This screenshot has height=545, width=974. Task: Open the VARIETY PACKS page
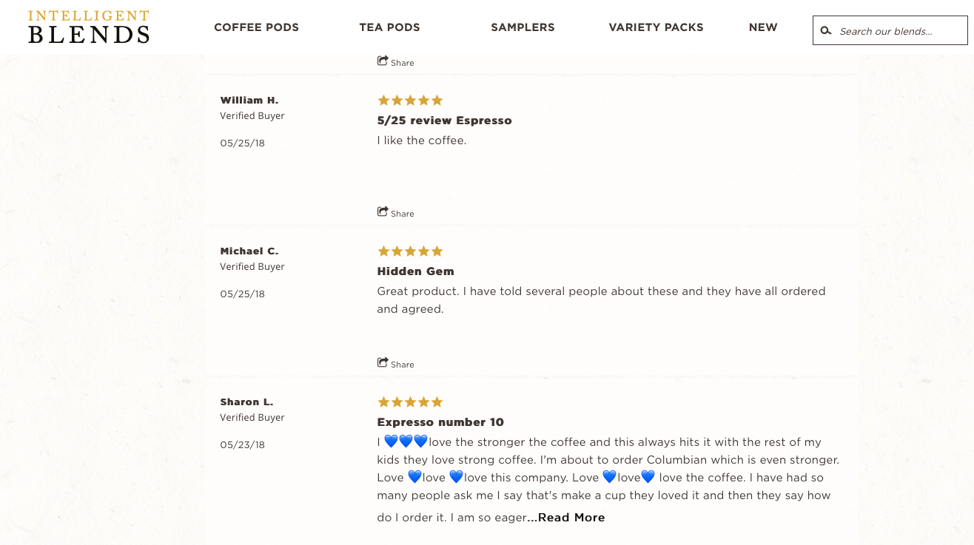(656, 27)
